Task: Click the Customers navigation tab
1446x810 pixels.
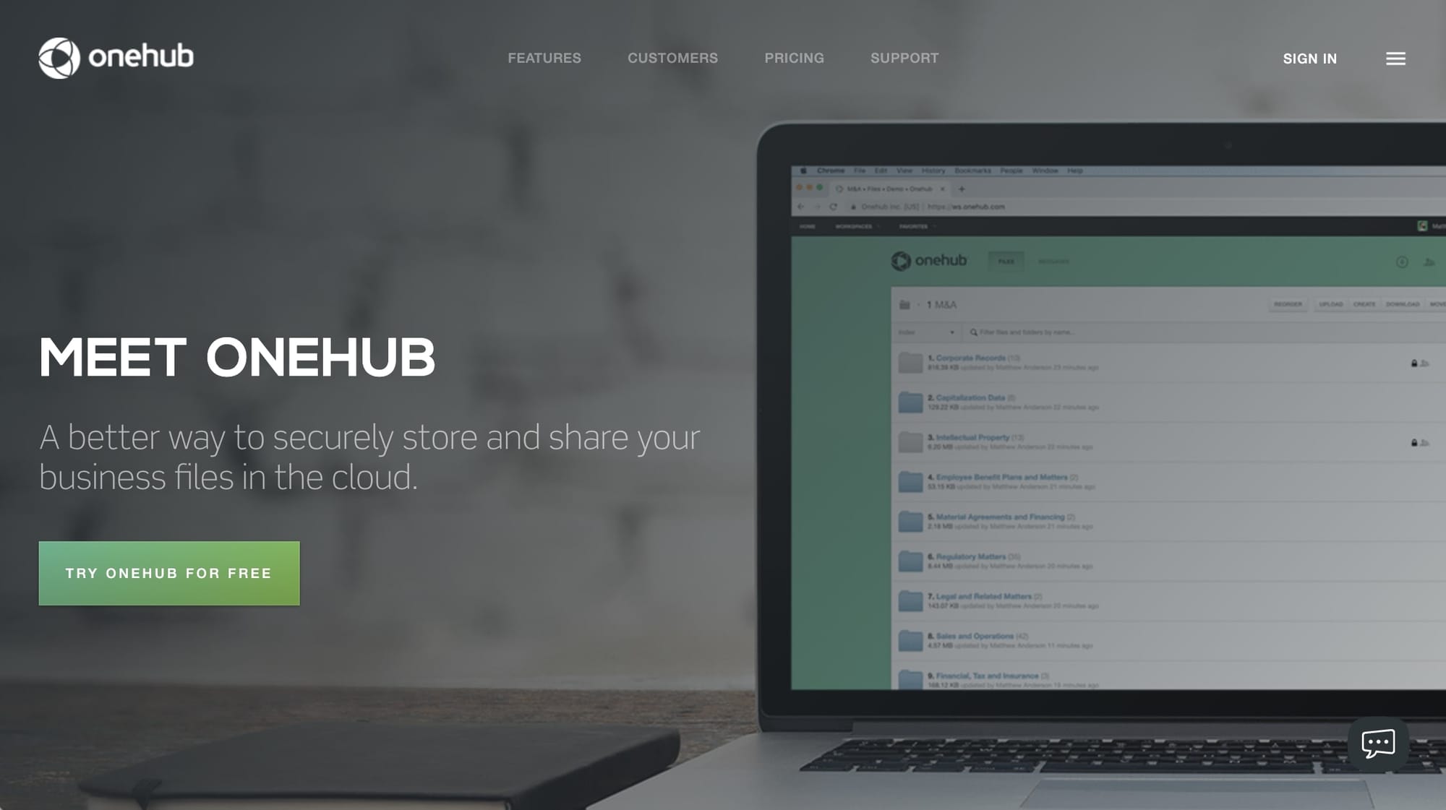Action: tap(672, 58)
